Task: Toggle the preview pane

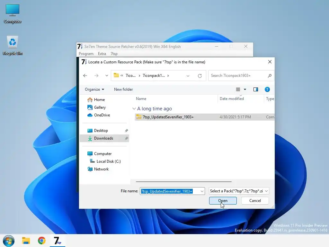Action: pyautogui.click(x=255, y=89)
